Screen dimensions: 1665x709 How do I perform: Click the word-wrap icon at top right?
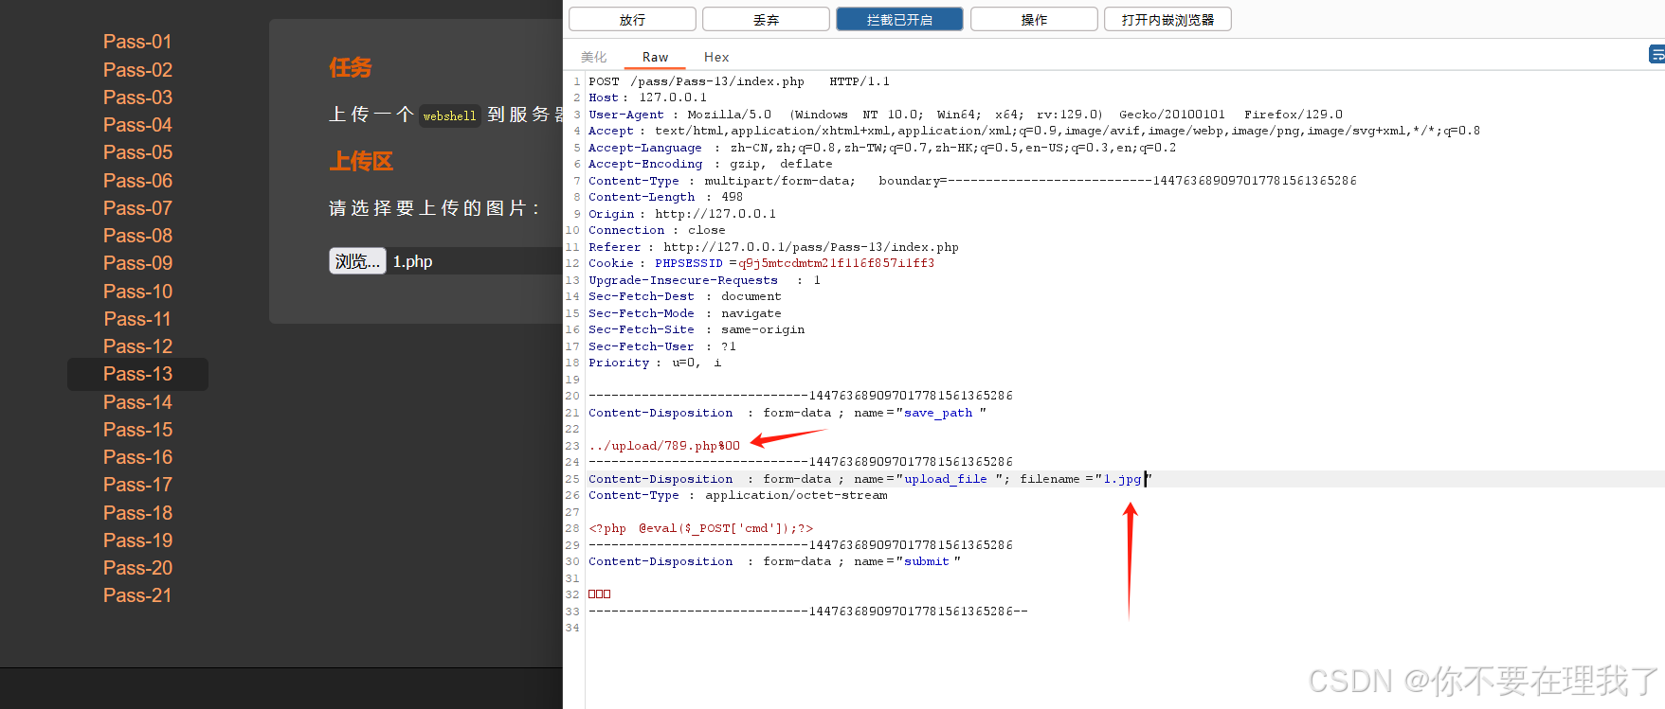click(x=1656, y=55)
